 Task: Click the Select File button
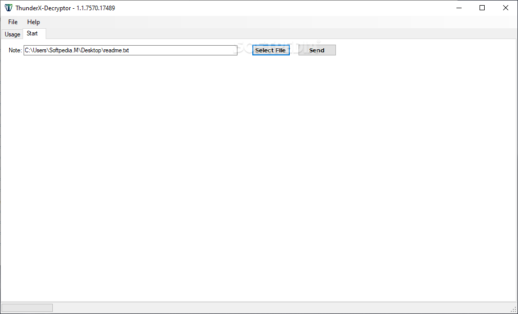(271, 50)
